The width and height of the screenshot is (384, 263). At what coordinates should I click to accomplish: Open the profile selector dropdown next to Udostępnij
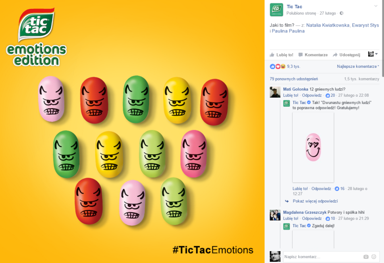tap(373, 54)
